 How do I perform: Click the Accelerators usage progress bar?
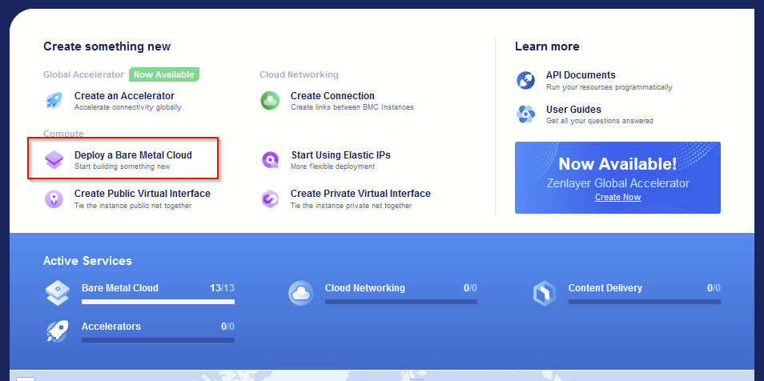click(158, 340)
